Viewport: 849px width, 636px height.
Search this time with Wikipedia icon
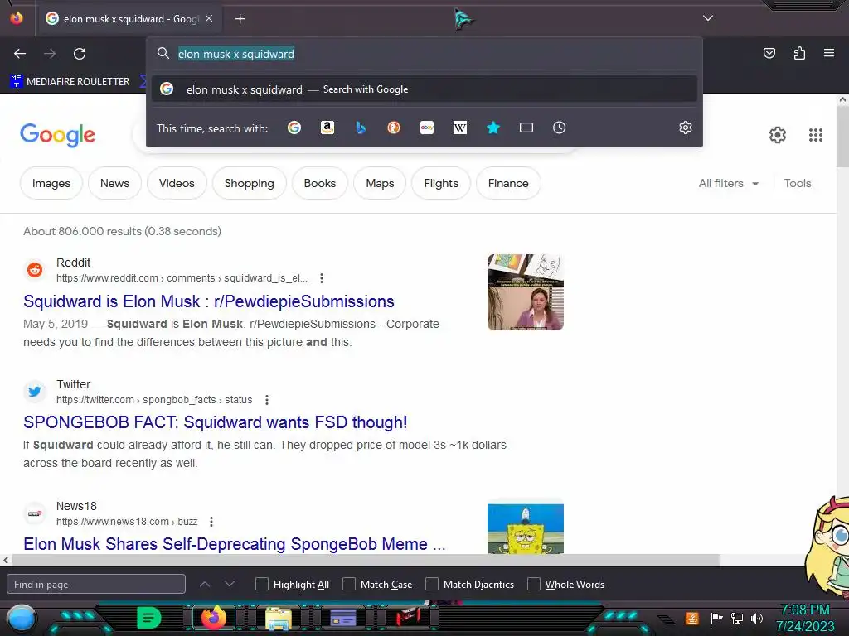459,128
